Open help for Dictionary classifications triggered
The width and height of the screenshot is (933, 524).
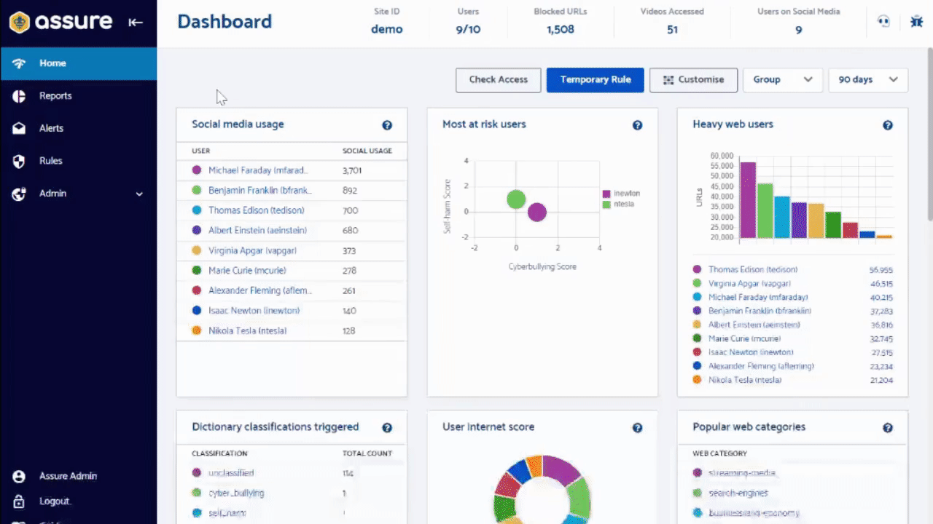(387, 428)
